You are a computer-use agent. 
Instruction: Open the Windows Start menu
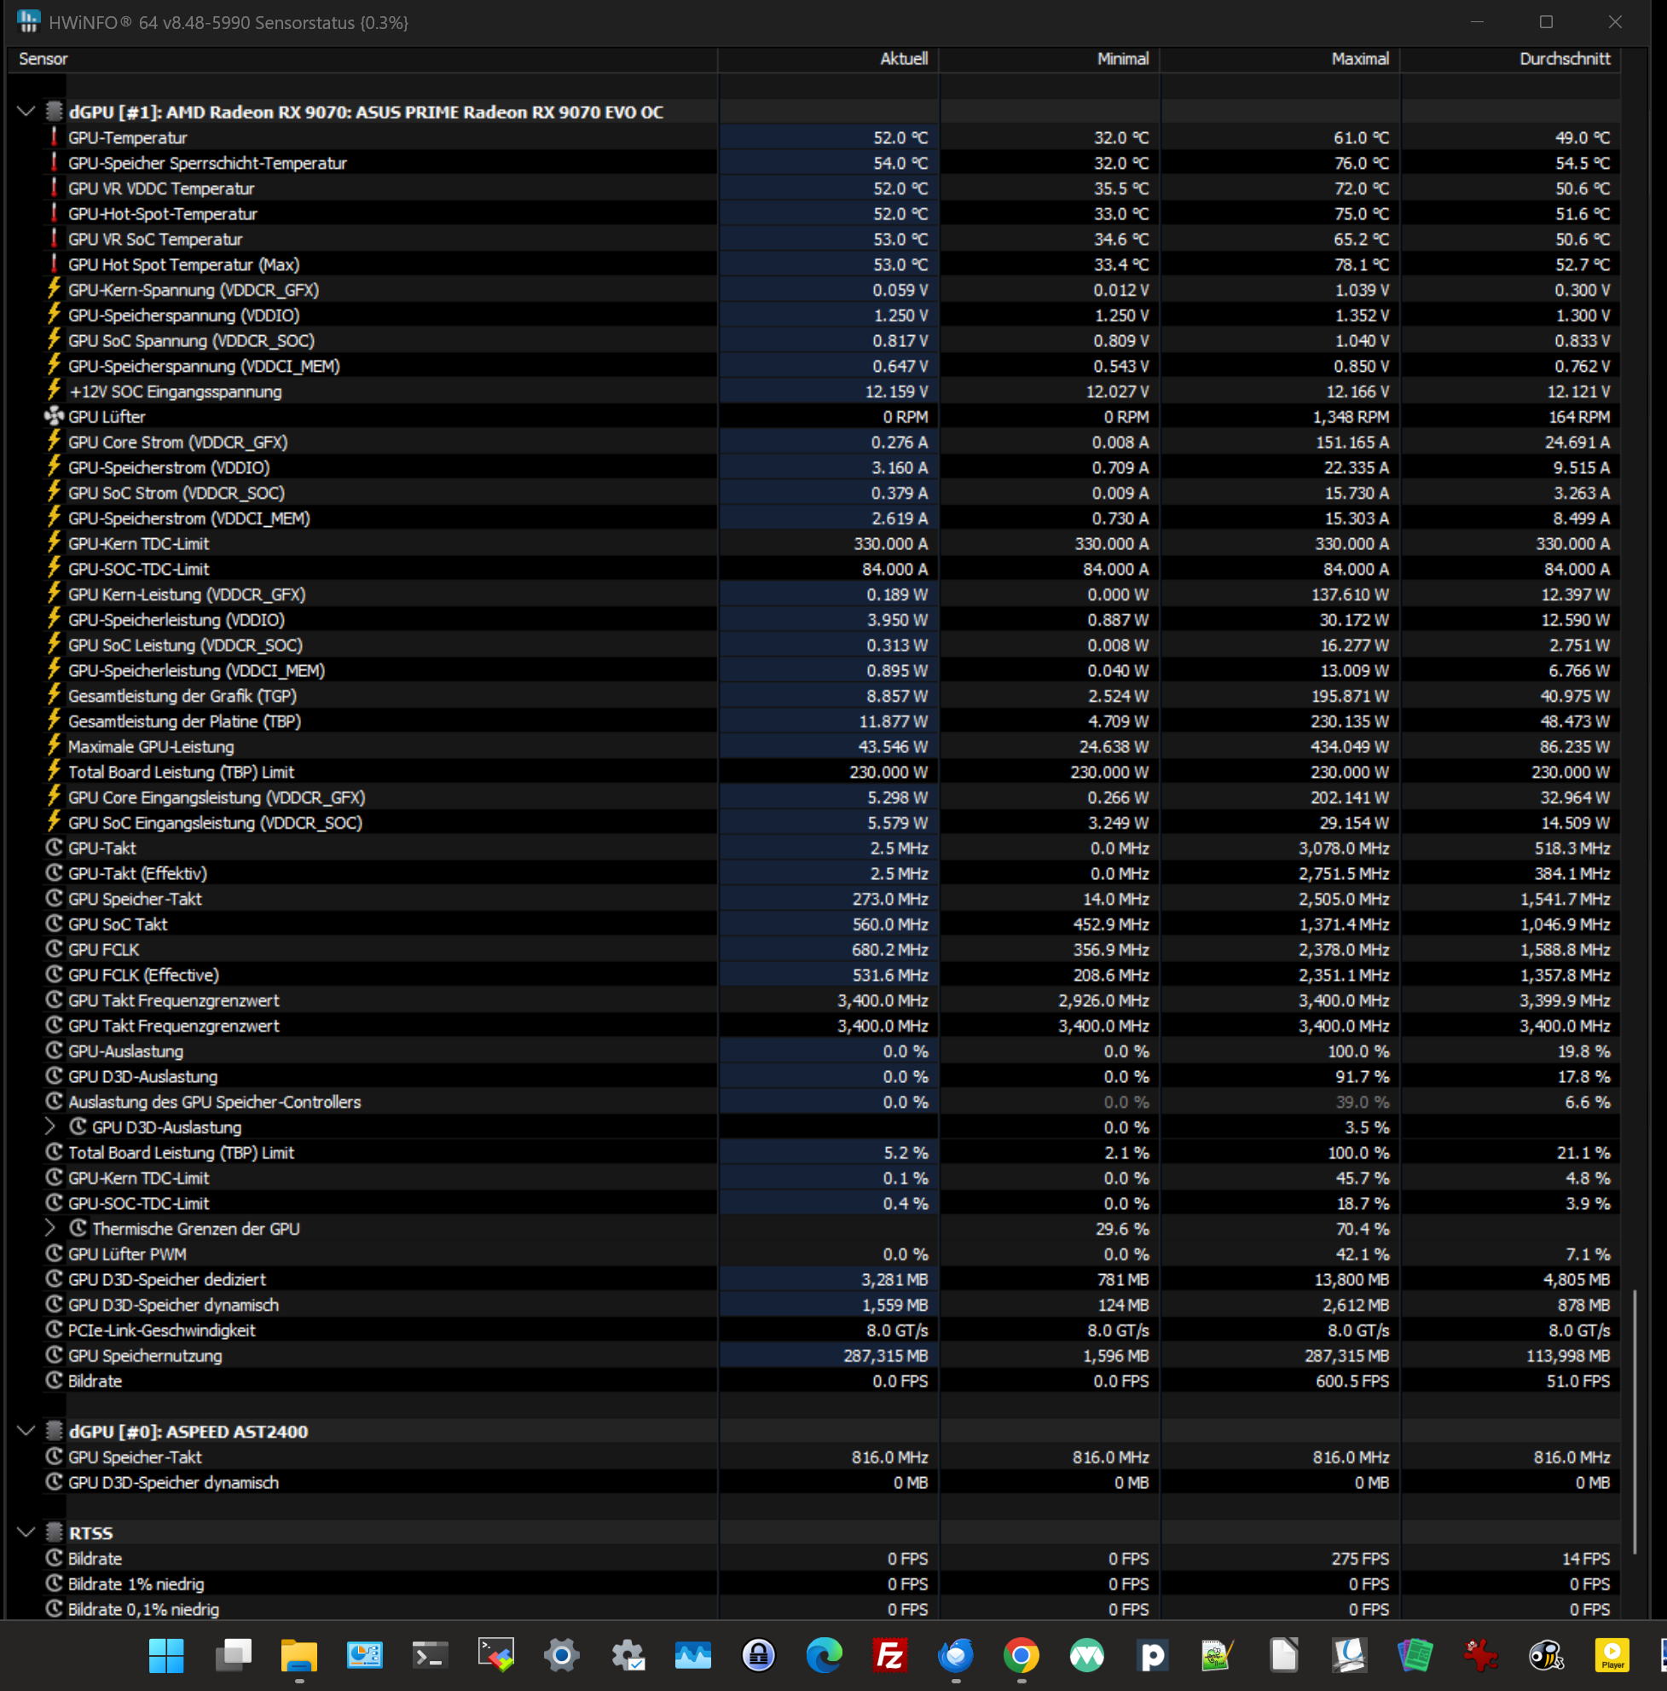pos(166,1655)
